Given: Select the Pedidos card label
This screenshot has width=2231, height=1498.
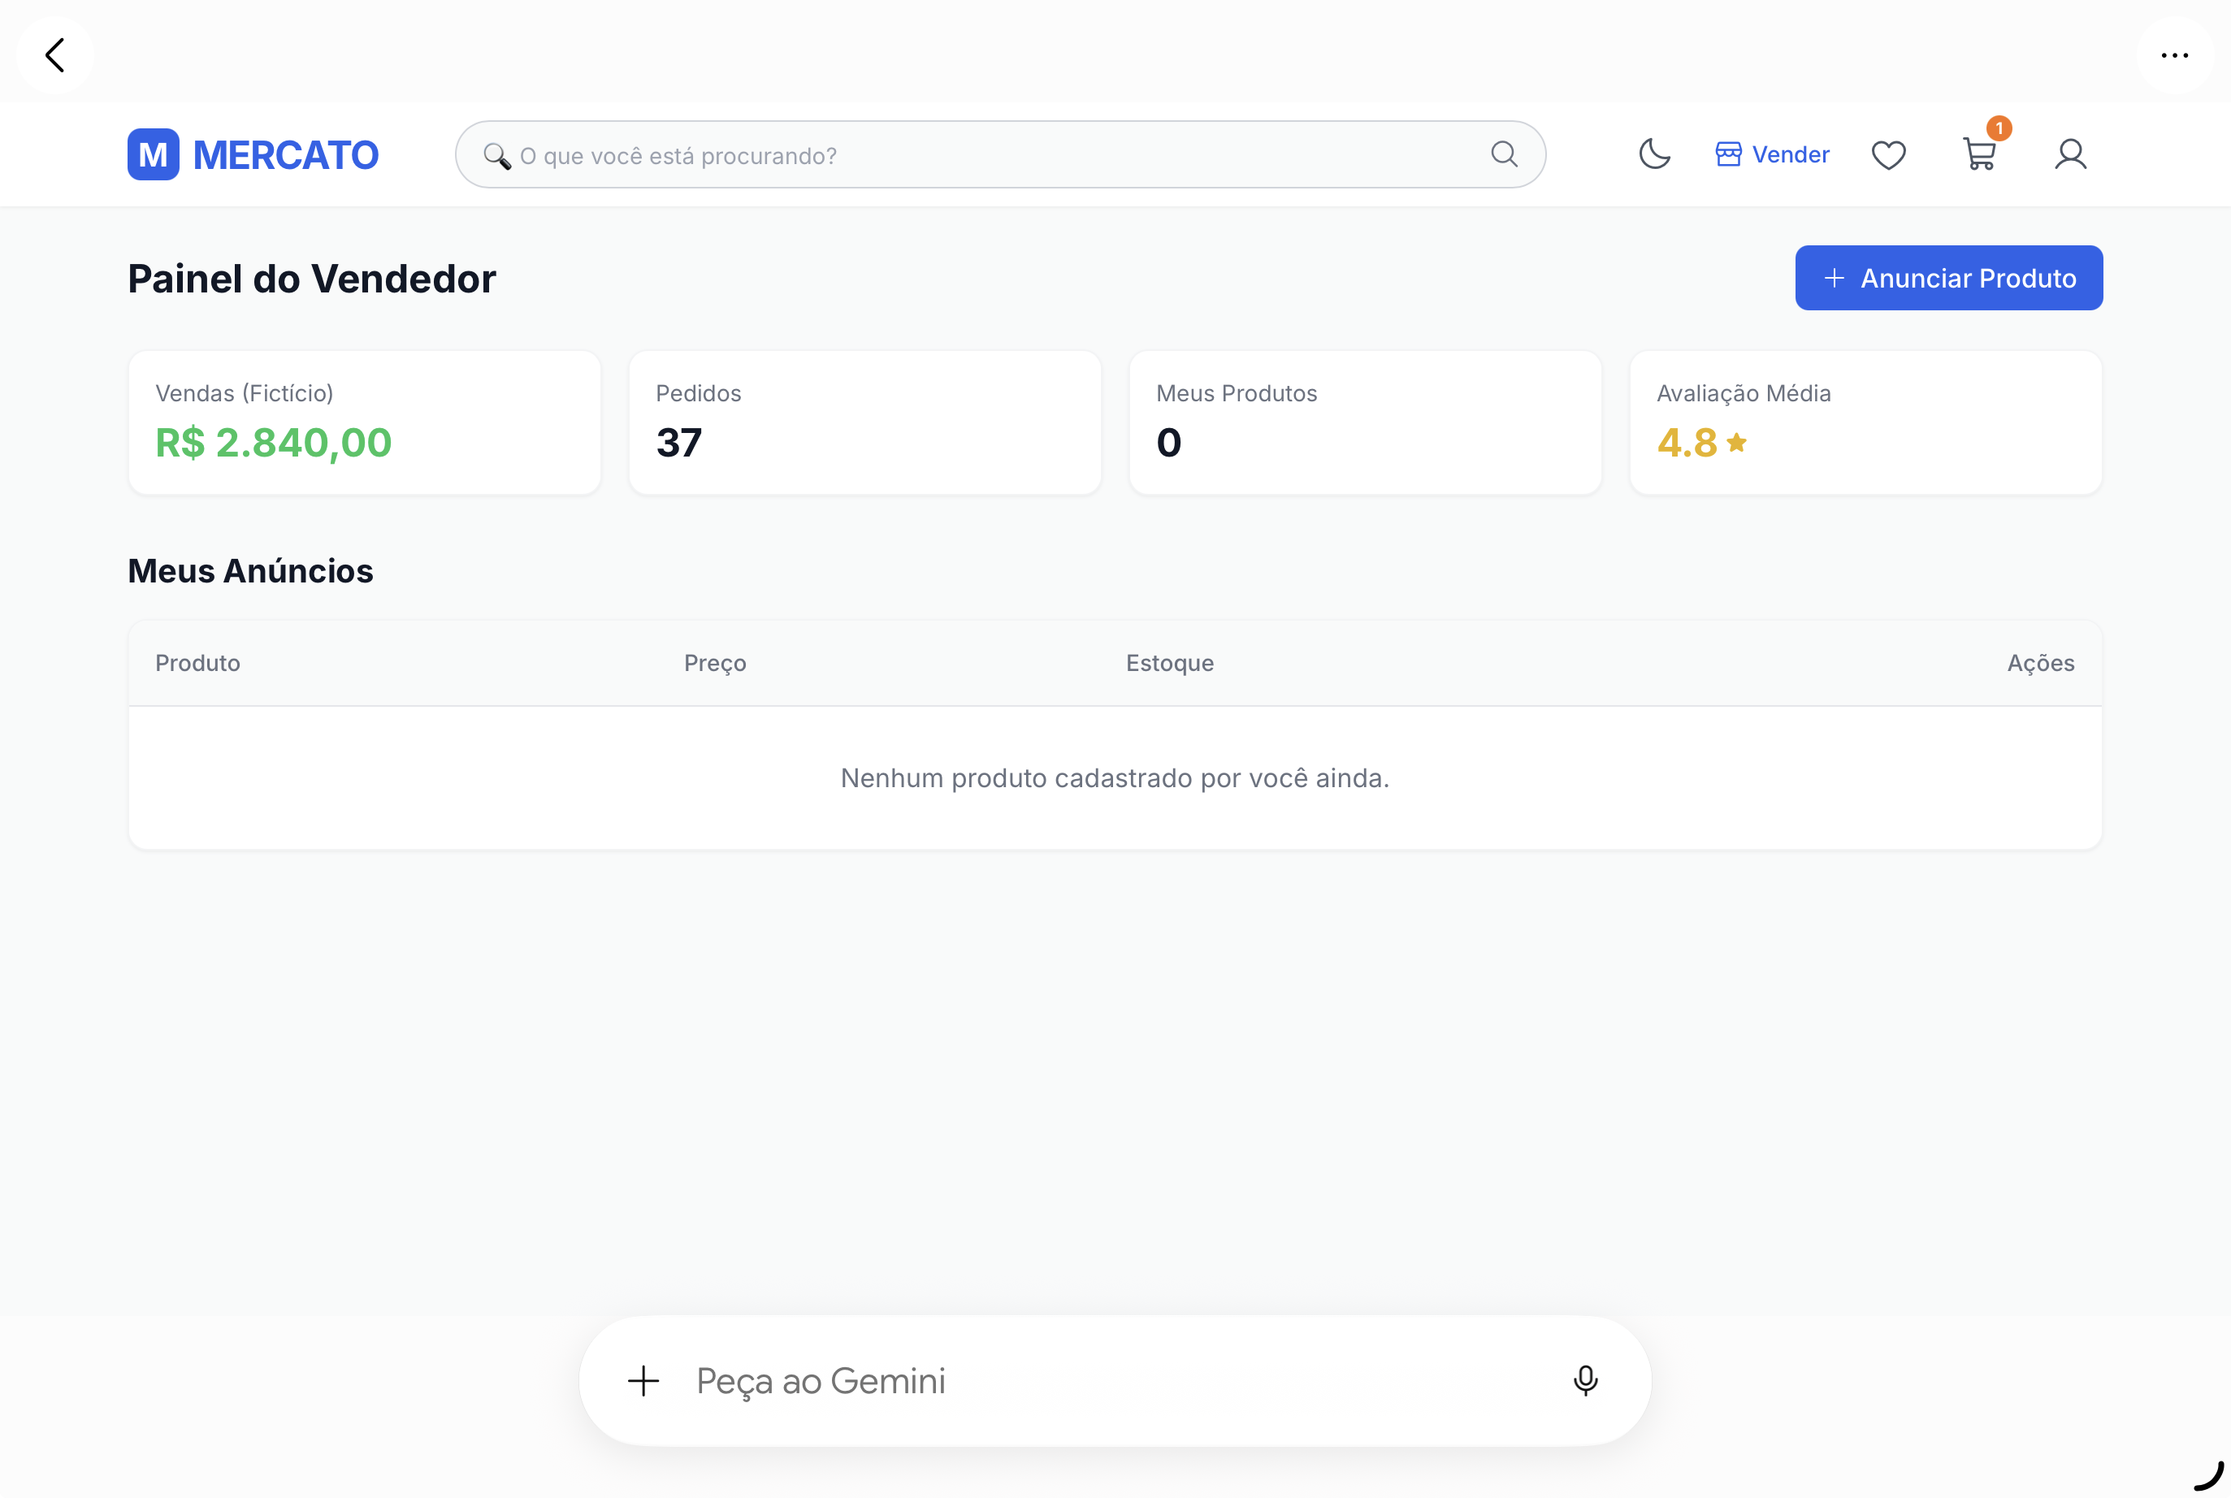Looking at the screenshot, I should coord(699,392).
